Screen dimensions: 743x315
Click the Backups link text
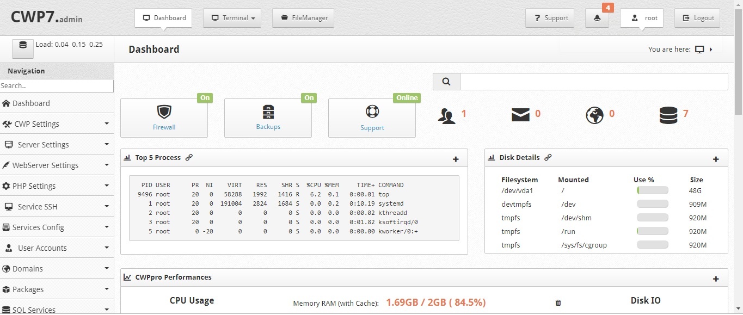pos(268,127)
